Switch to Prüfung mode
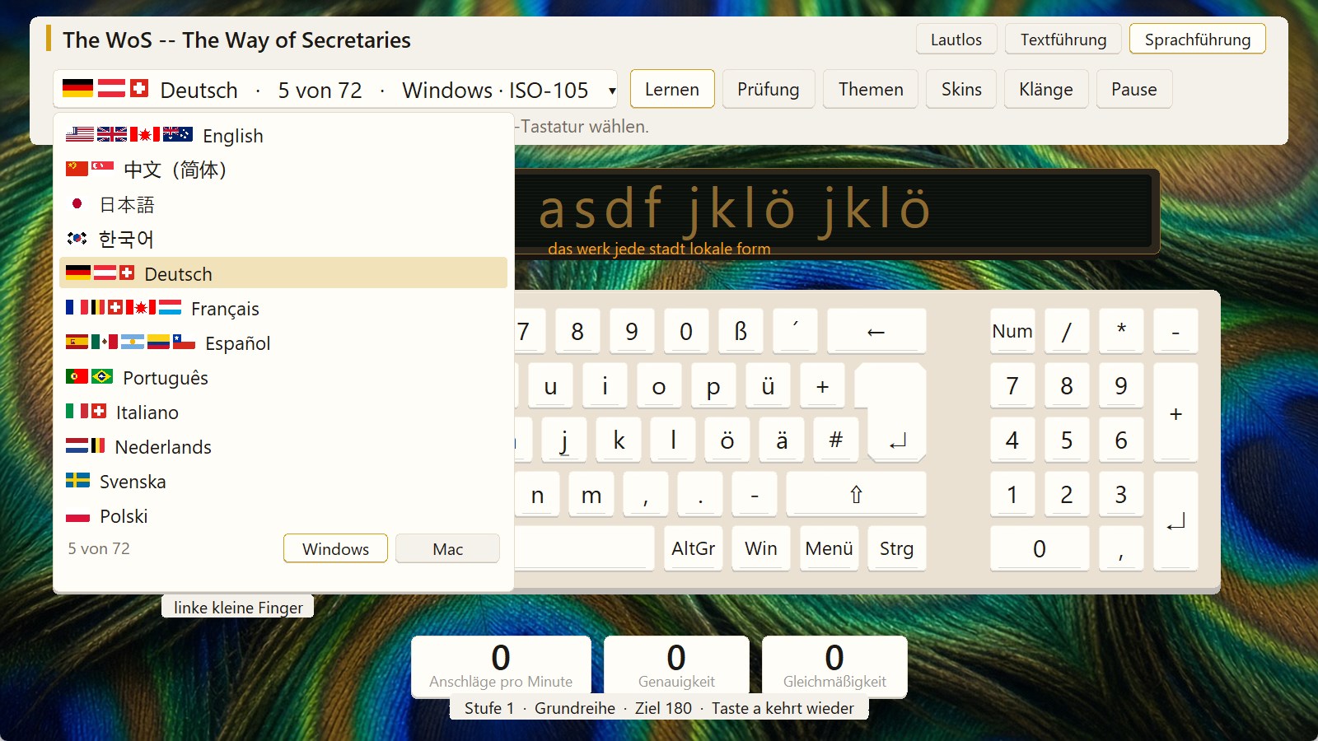1318x741 pixels. pos(769,89)
